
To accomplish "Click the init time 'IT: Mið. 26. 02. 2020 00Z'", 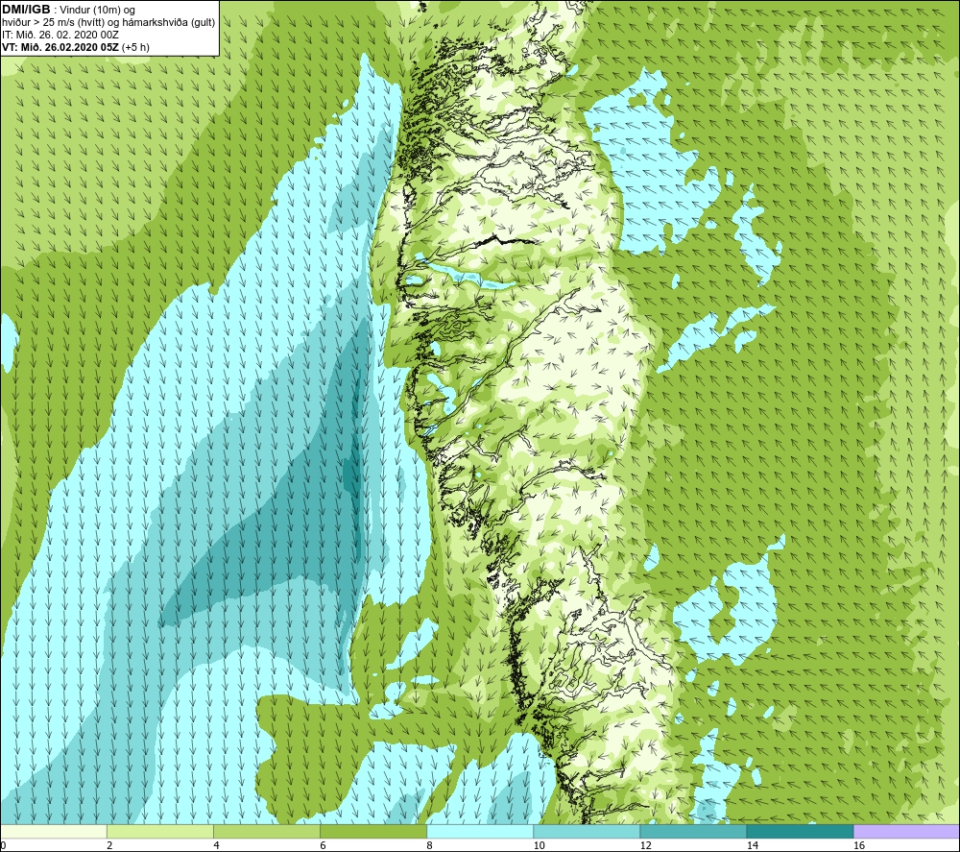I will coord(60,35).
